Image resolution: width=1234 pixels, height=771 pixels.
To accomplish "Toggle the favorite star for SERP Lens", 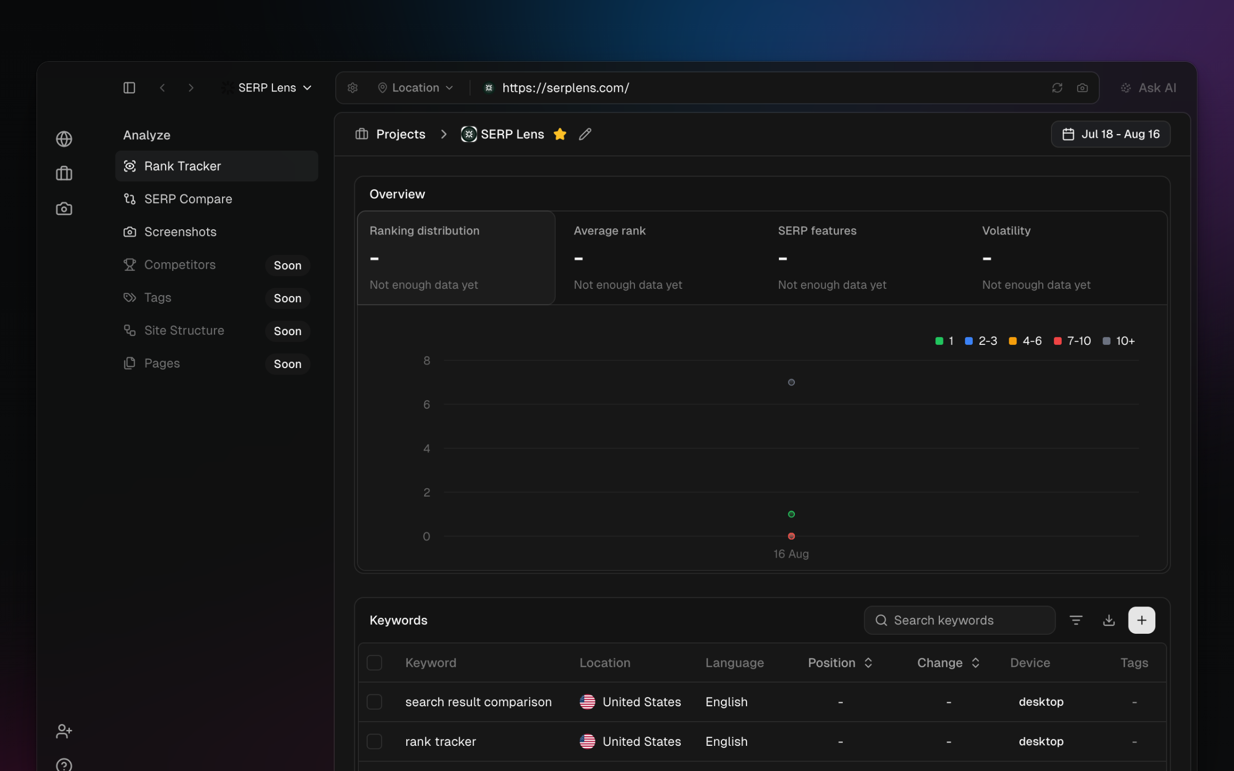I will (560, 134).
